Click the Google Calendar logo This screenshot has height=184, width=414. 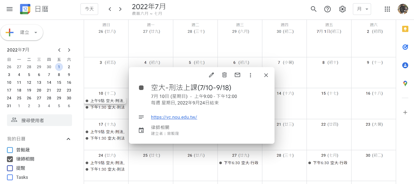pos(25,9)
